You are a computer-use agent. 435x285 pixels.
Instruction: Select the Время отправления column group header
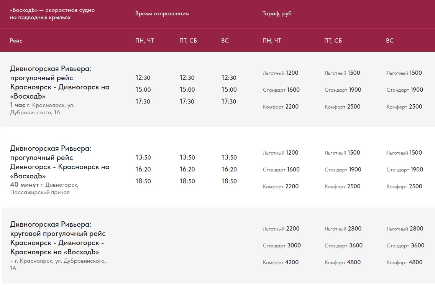coord(162,13)
